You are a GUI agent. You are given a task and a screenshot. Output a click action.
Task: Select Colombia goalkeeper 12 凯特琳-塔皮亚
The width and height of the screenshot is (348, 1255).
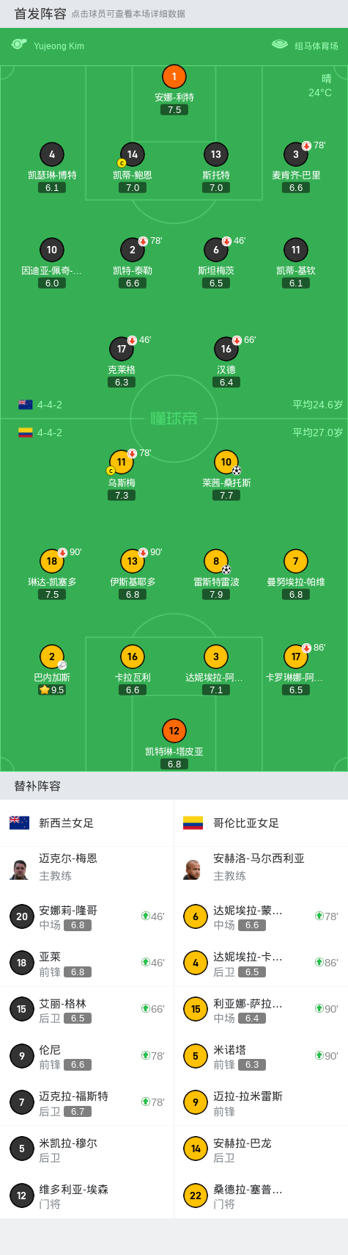tap(174, 731)
